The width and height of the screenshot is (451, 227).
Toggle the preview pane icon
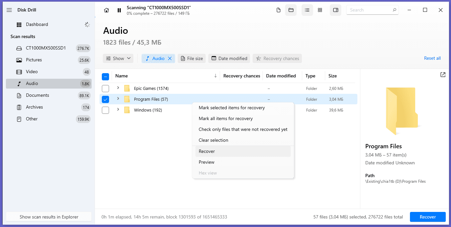336,10
